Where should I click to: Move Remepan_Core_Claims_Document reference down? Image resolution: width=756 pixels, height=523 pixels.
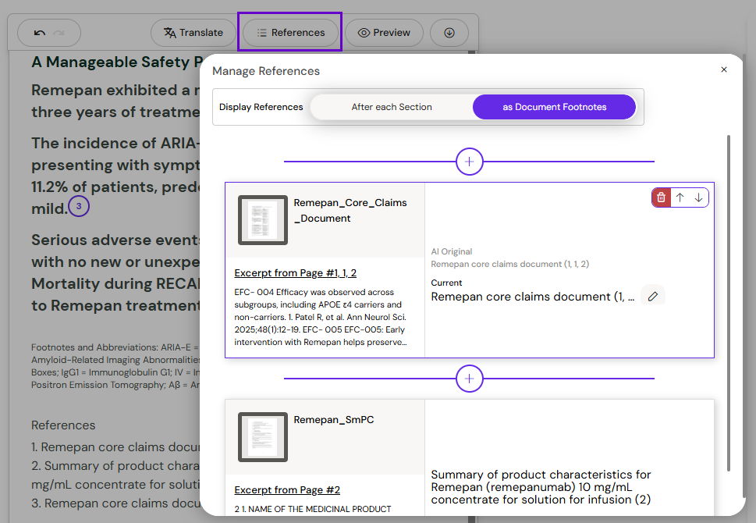point(698,197)
